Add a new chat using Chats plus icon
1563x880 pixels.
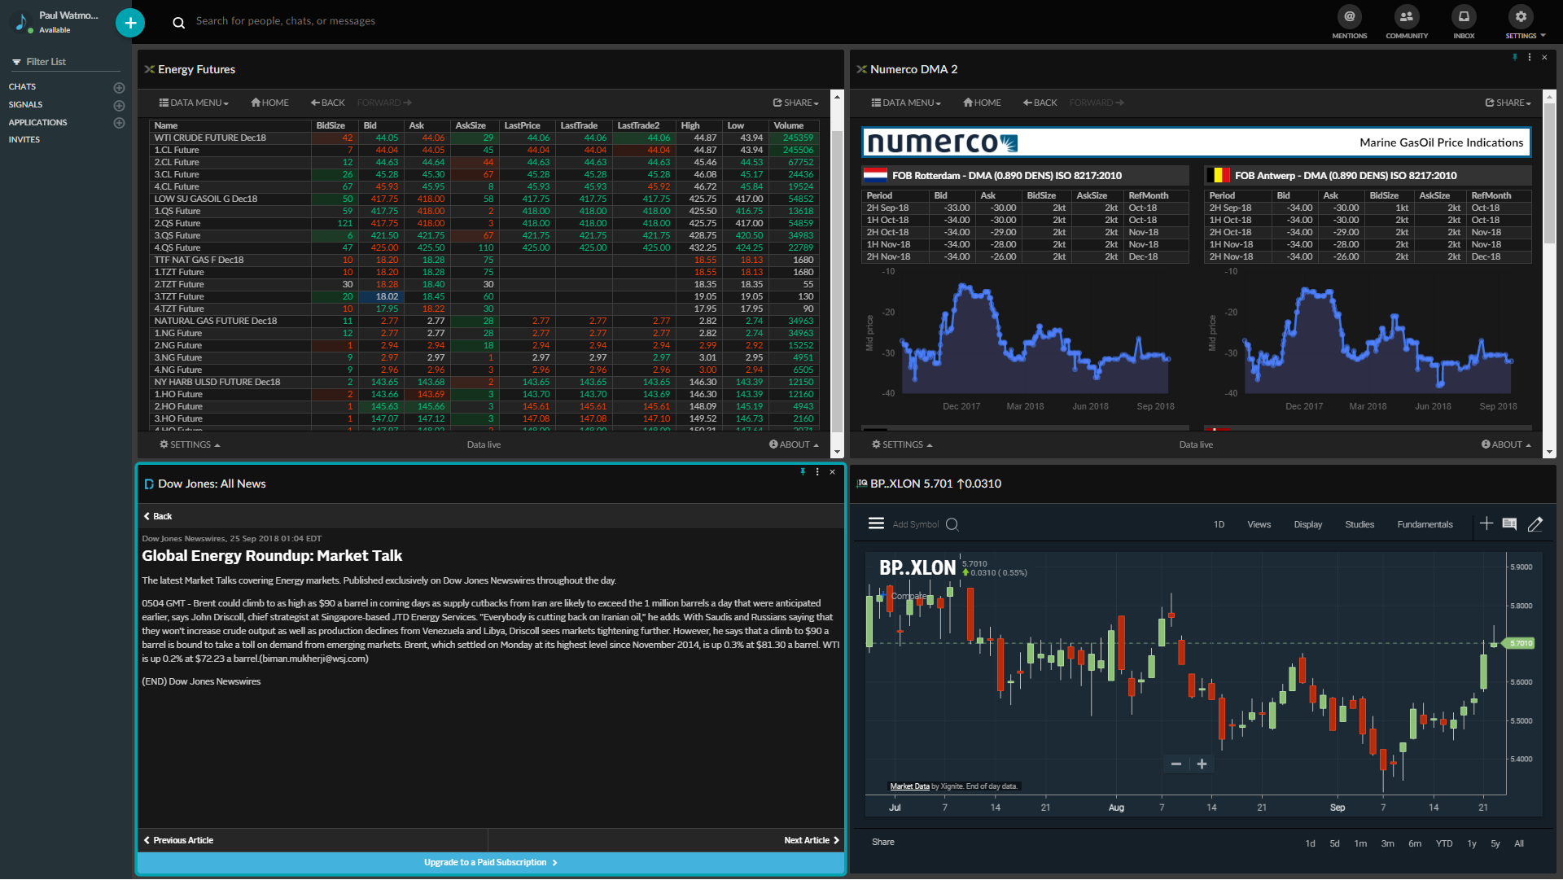point(119,87)
